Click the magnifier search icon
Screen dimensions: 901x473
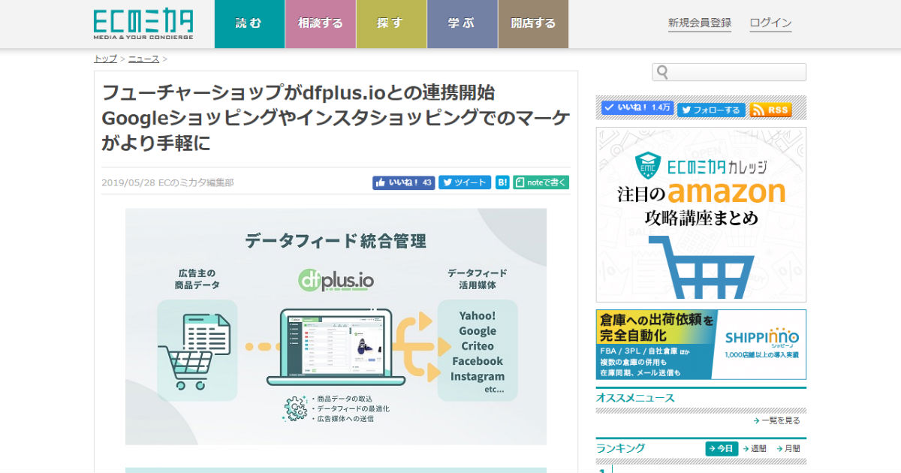coord(662,72)
